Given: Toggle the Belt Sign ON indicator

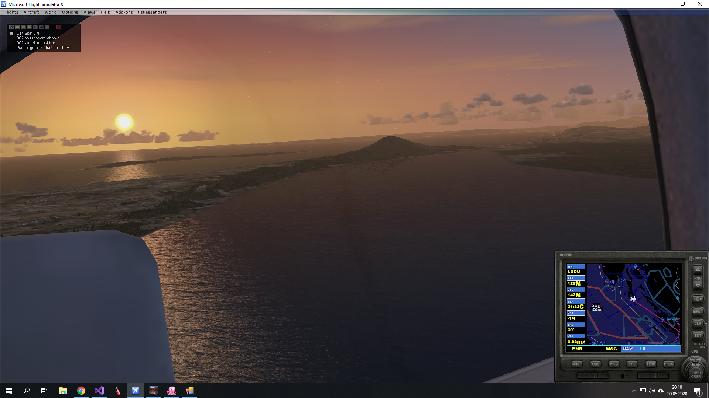Looking at the screenshot, I should [x=12, y=33].
